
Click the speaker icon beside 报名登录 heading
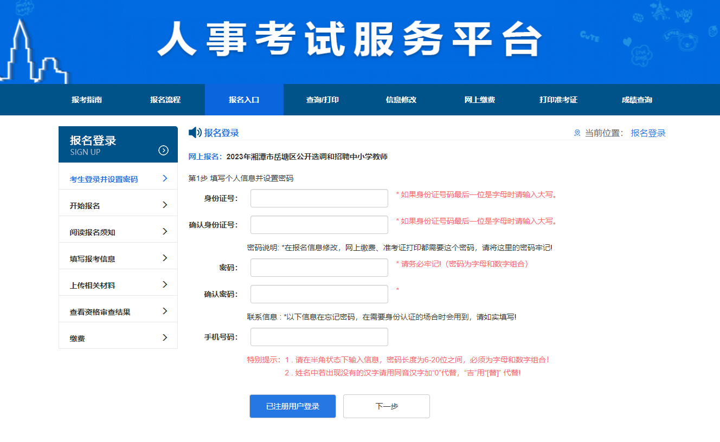(195, 133)
